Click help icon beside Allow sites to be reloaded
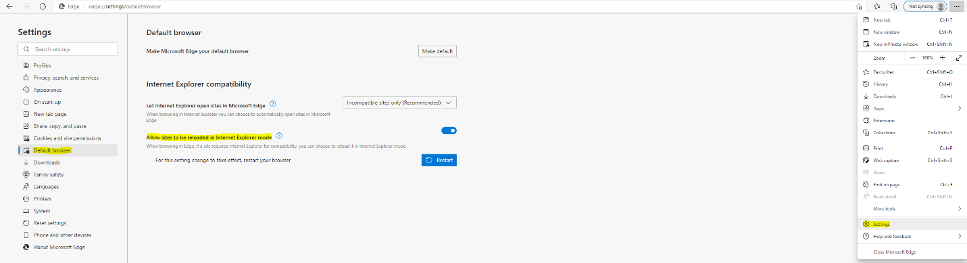 click(279, 136)
